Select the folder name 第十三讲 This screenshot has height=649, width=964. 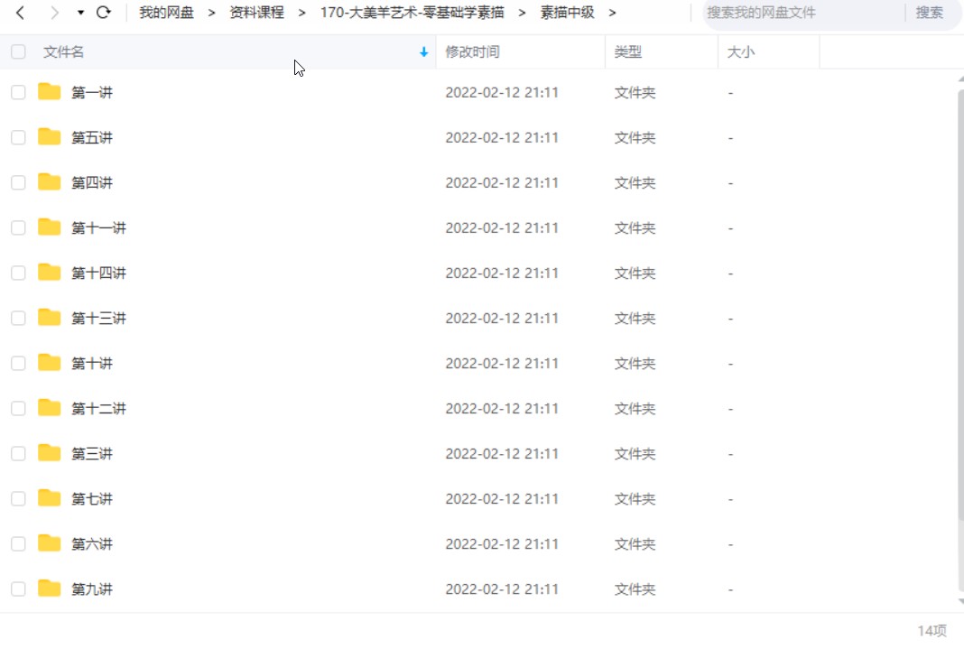[x=99, y=318]
